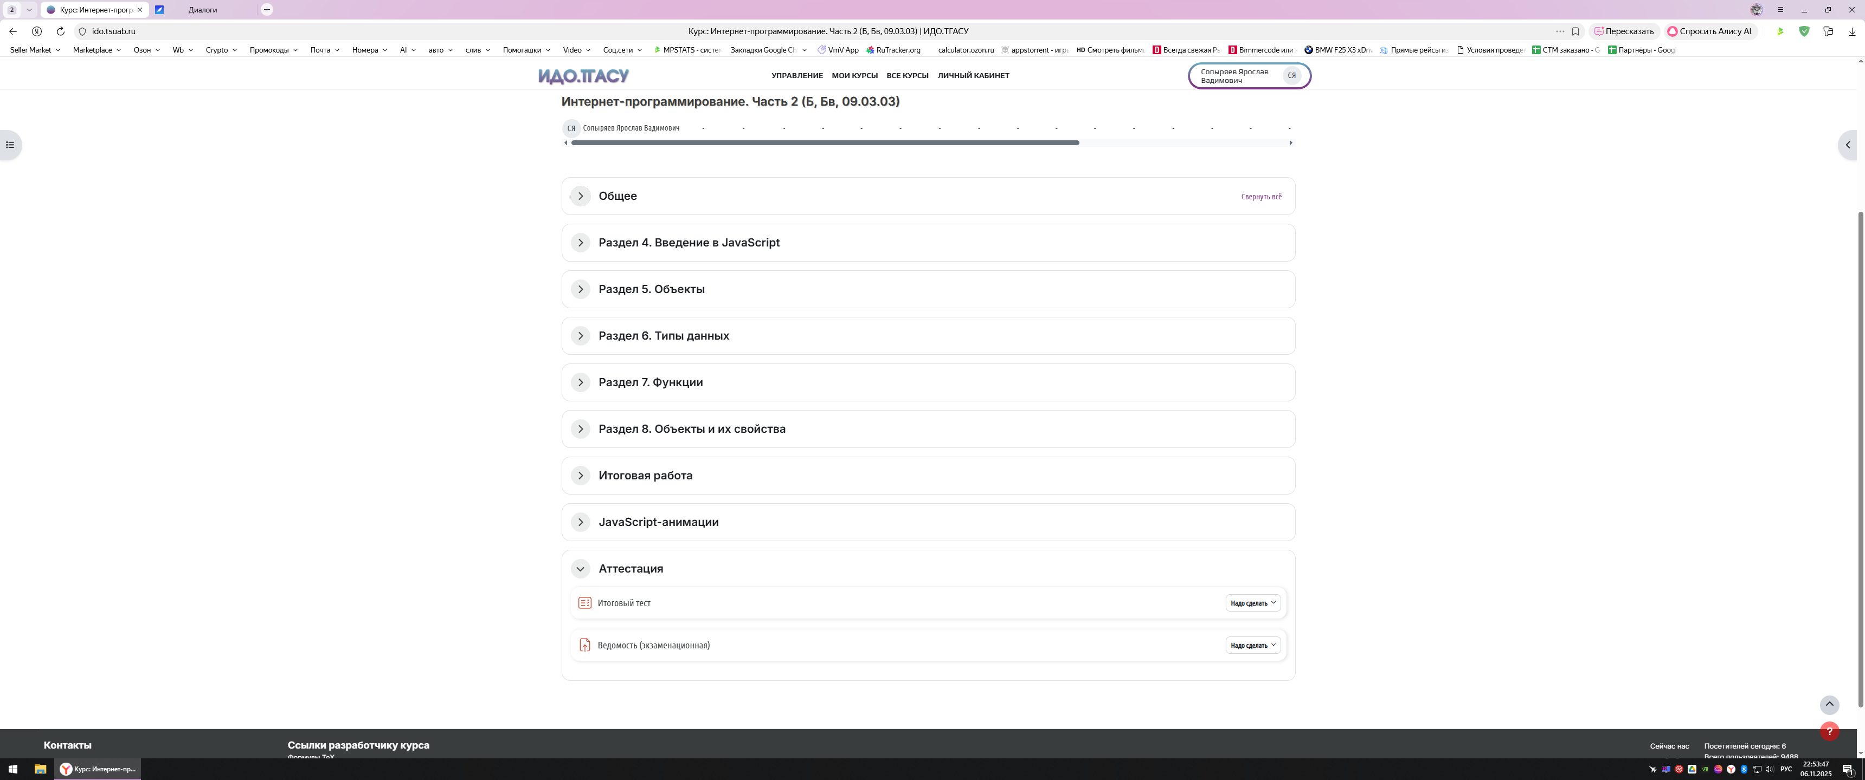Viewport: 1865px width, 780px height.
Task: Click the Итоговый тест quiz icon
Action: 584,603
